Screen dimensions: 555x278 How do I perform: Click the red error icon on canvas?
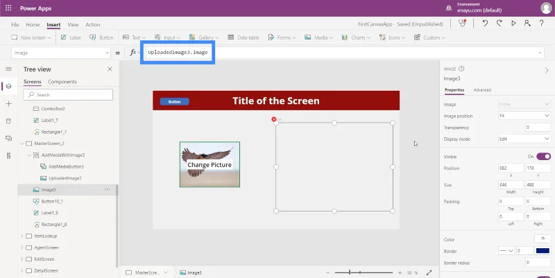click(x=273, y=119)
